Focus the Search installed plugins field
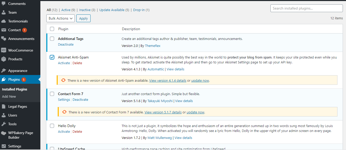The height and width of the screenshot is (150, 346). [x=307, y=8]
